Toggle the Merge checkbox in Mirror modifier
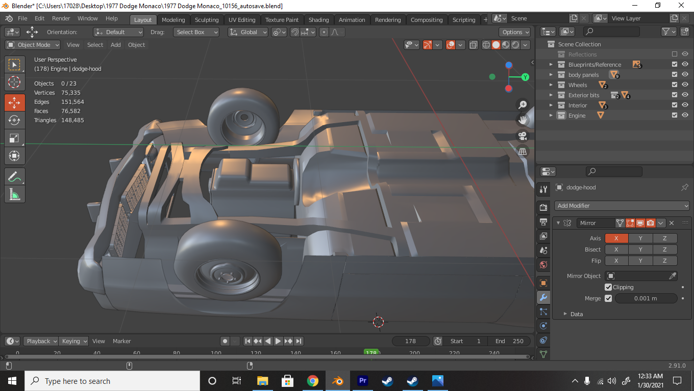 click(x=608, y=298)
